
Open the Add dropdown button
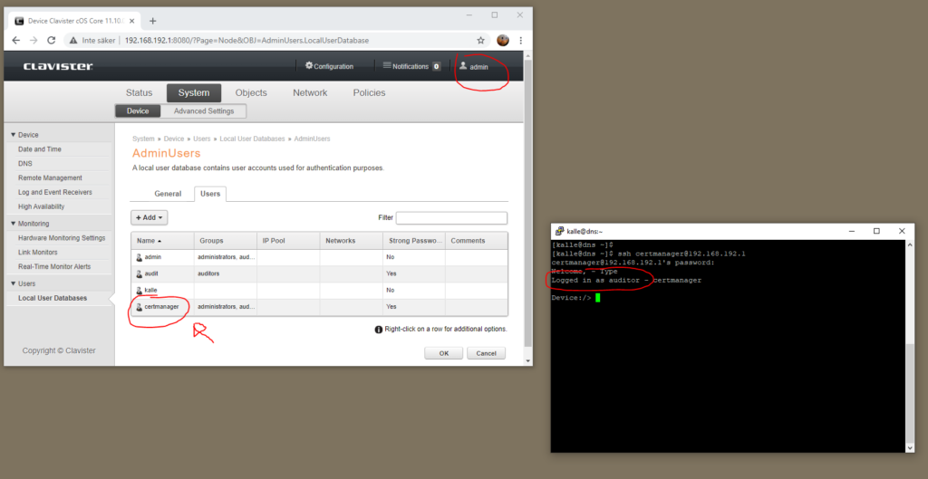[150, 217]
